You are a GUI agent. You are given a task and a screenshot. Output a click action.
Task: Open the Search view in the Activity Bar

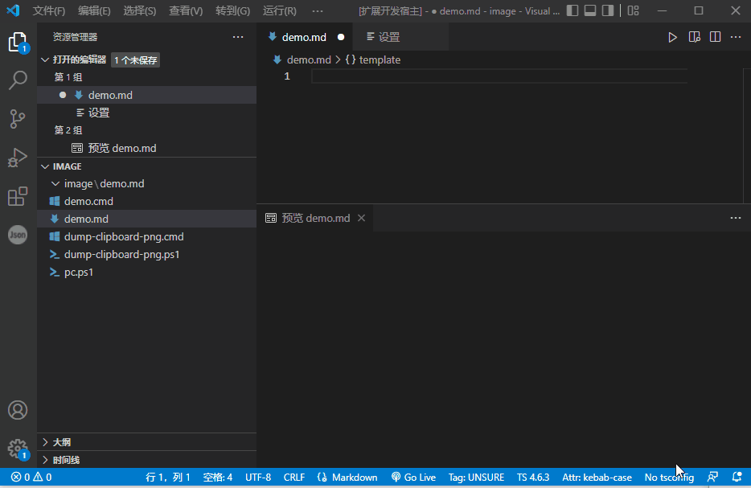tap(18, 80)
